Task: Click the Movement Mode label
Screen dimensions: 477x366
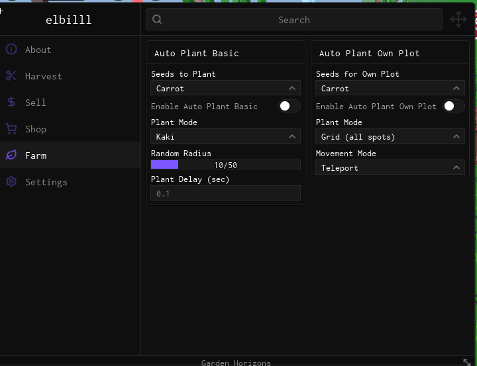Action: [346, 153]
